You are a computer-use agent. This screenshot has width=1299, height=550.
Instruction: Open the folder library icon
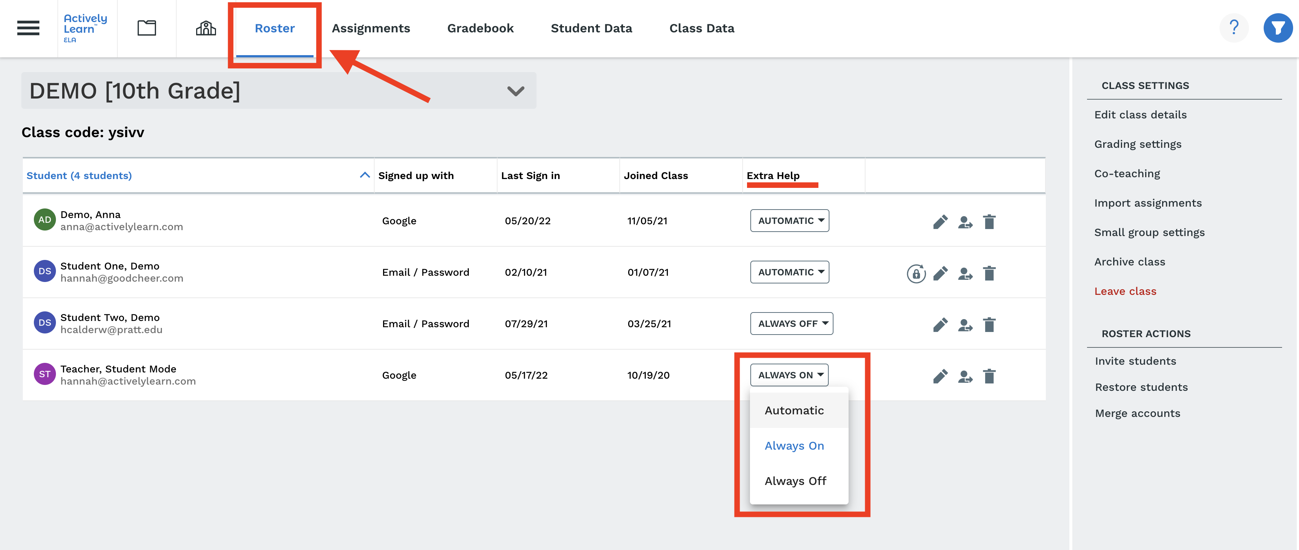(x=147, y=28)
